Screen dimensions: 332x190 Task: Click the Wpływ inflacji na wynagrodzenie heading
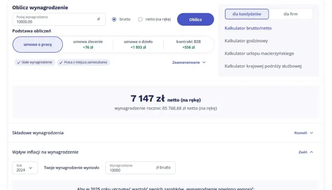tap(45, 152)
